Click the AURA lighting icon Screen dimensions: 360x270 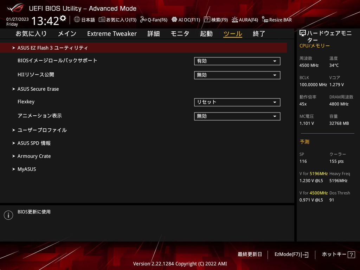click(234, 20)
